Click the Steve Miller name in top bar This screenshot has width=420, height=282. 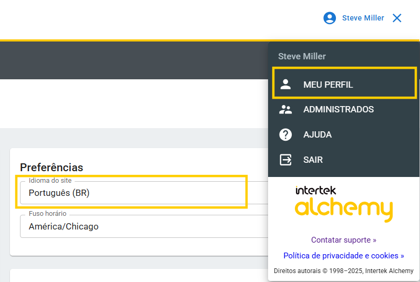[363, 18]
